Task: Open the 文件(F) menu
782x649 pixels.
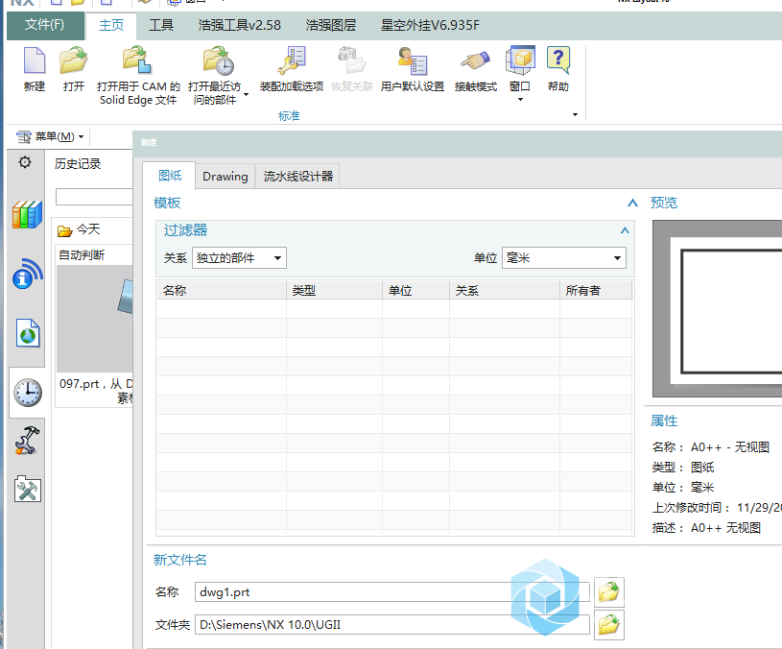Action: click(45, 24)
